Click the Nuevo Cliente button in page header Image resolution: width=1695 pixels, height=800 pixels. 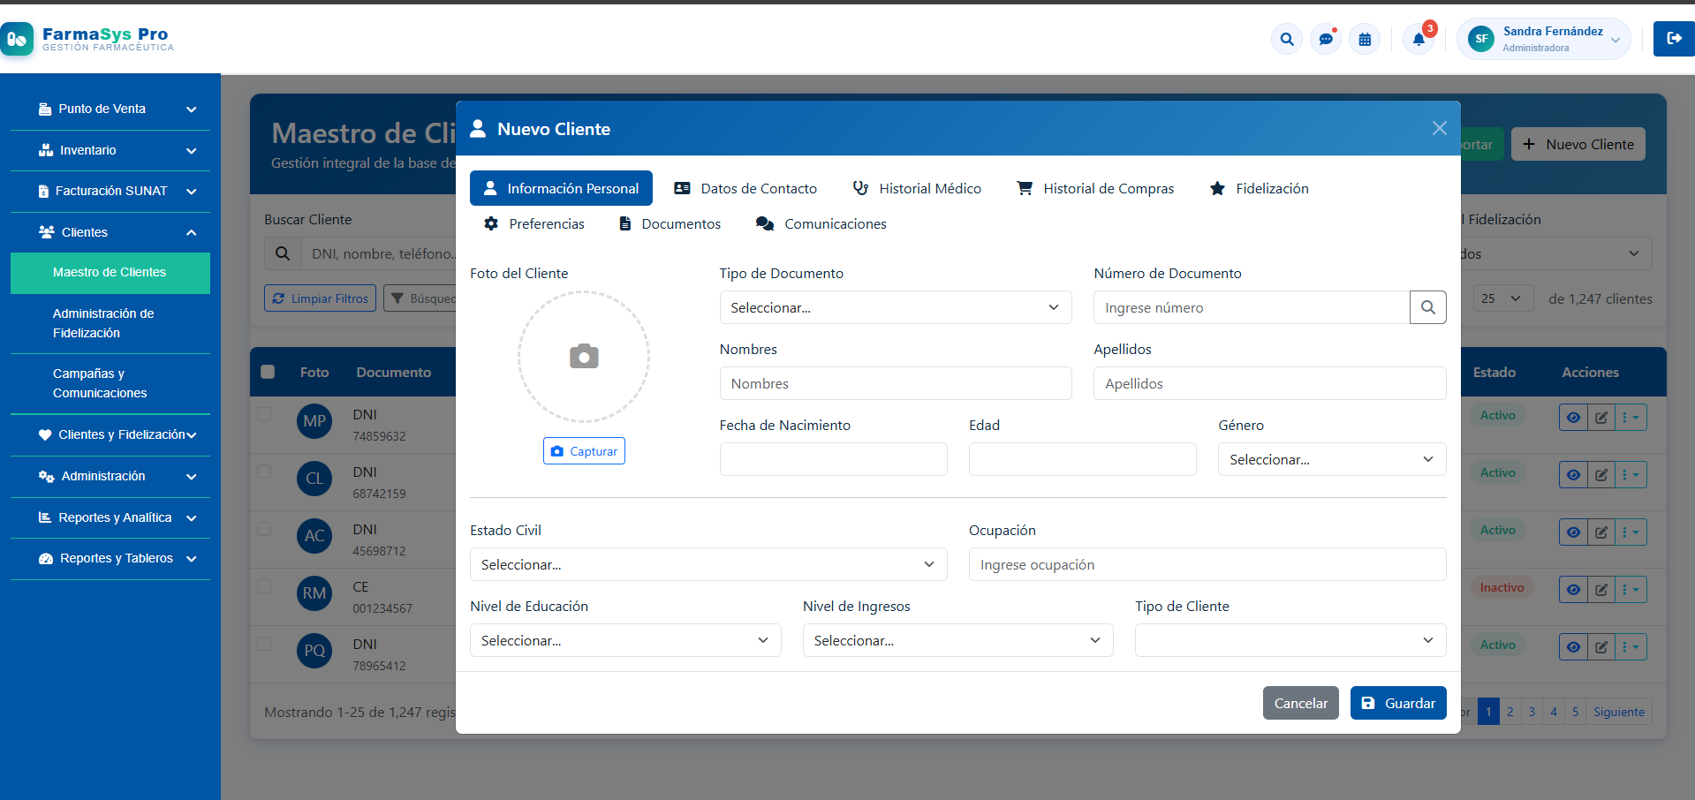click(x=1578, y=144)
